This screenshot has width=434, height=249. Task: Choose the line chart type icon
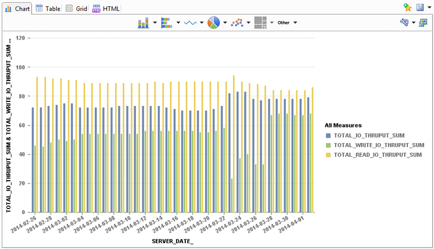(190, 23)
